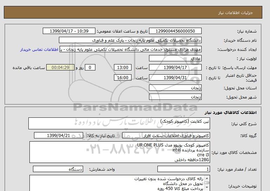270x191 pixels.
Task: Click the حداقل تاریخ اعتبار قیمت label
Action: coord(241,78)
